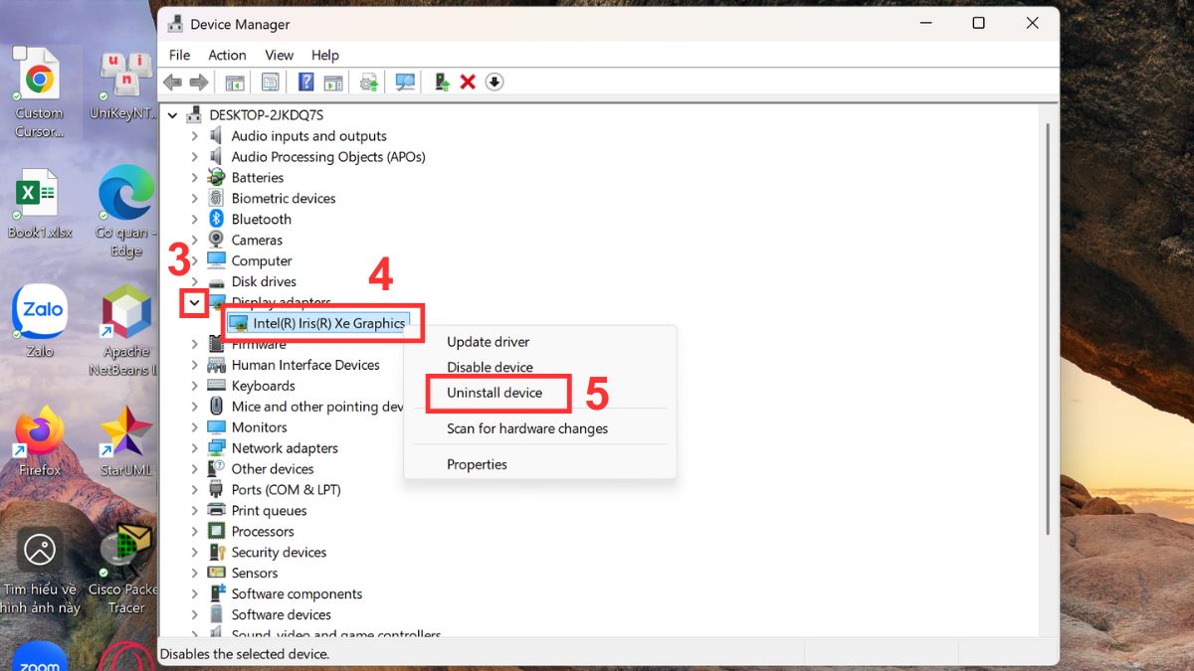The image size is (1194, 671).
Task: Click the Forward navigation arrow
Action: coord(198,82)
